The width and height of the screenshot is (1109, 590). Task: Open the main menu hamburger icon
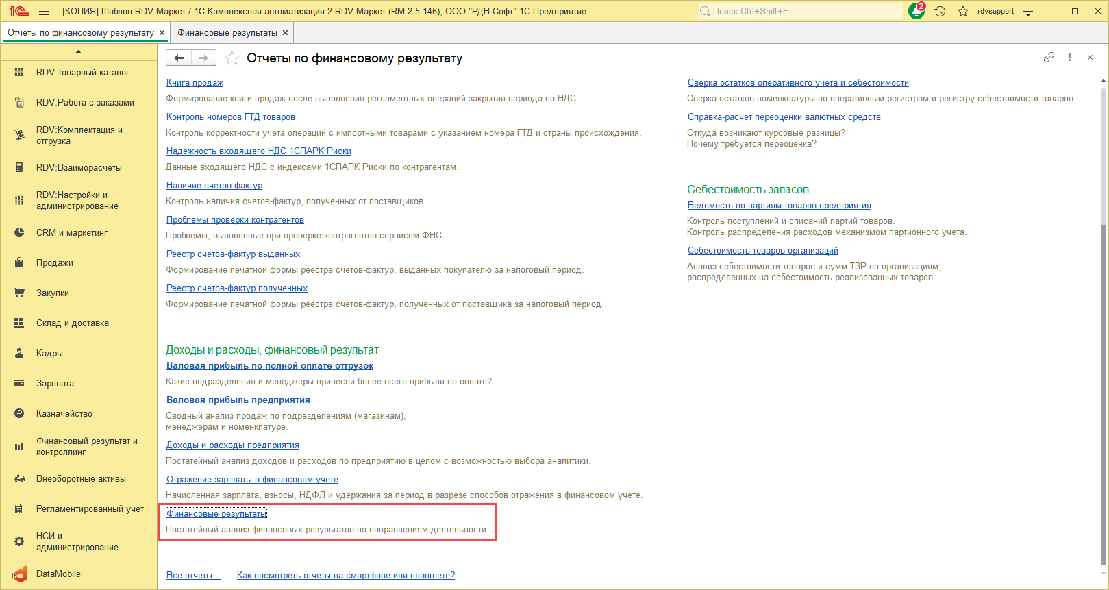tap(44, 12)
